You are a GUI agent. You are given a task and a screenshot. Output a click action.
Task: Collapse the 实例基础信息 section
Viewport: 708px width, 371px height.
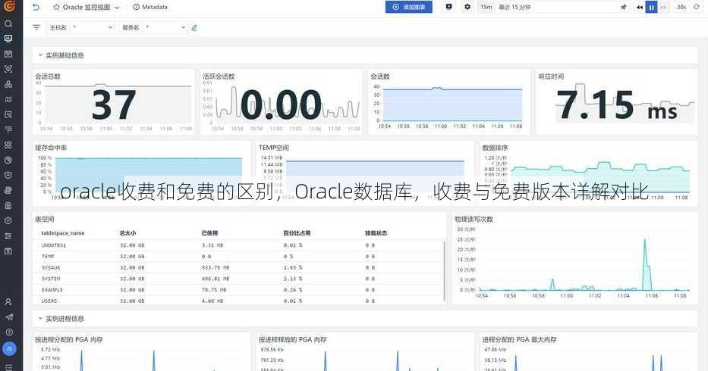point(40,55)
